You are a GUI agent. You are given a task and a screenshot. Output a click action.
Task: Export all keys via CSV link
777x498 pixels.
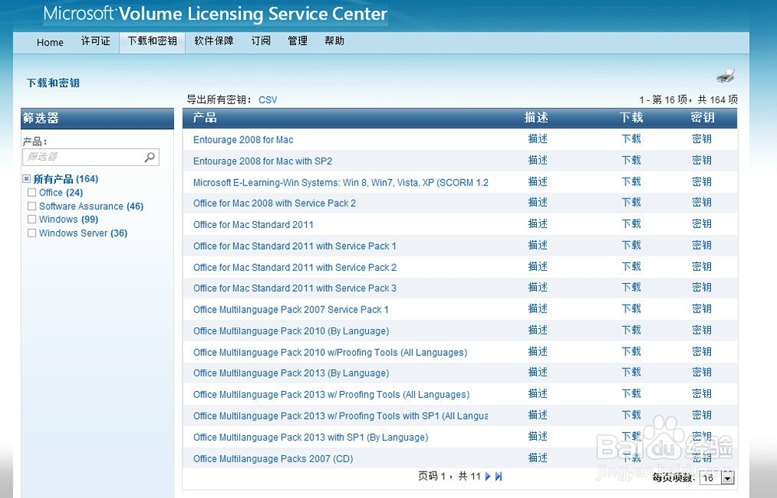coord(267,100)
